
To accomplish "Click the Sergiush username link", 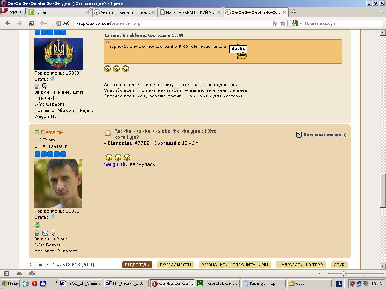I will pos(115,164).
